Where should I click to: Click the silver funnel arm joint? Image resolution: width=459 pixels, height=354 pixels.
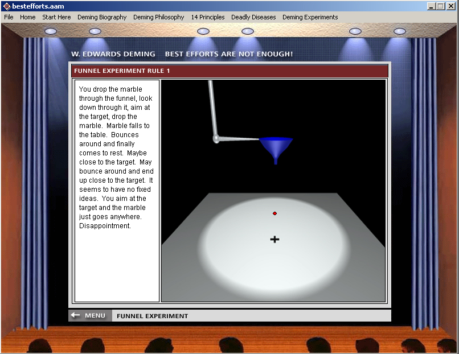[216, 138]
